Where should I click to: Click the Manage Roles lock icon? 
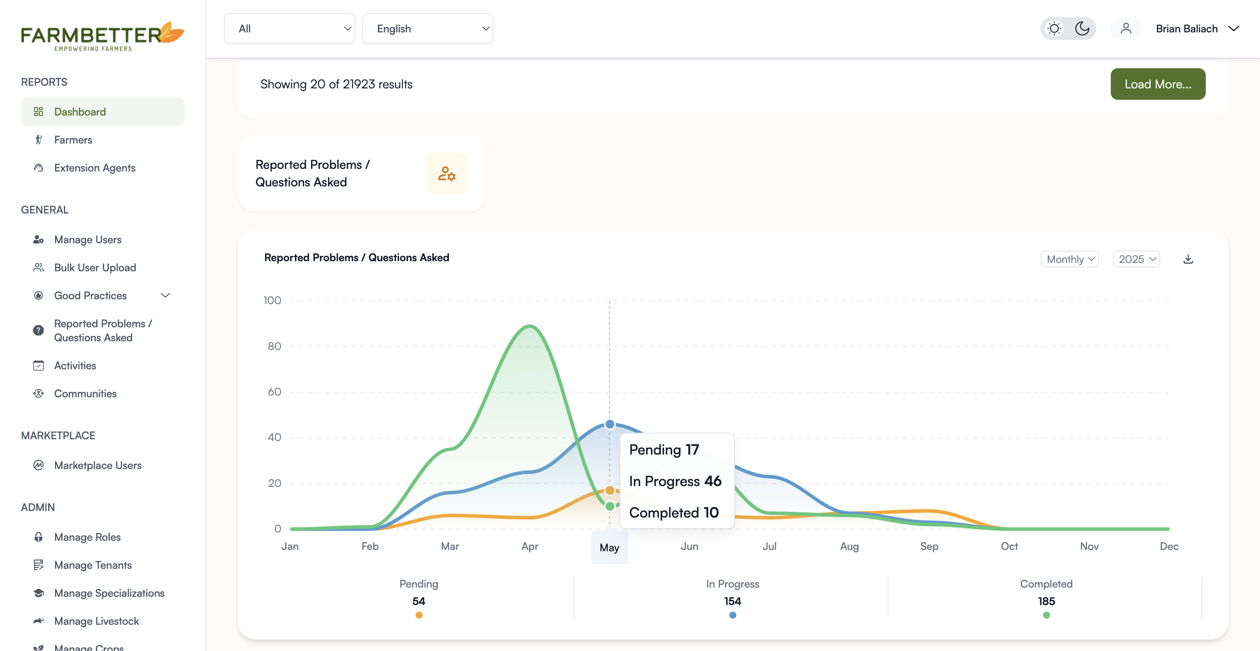coord(38,536)
